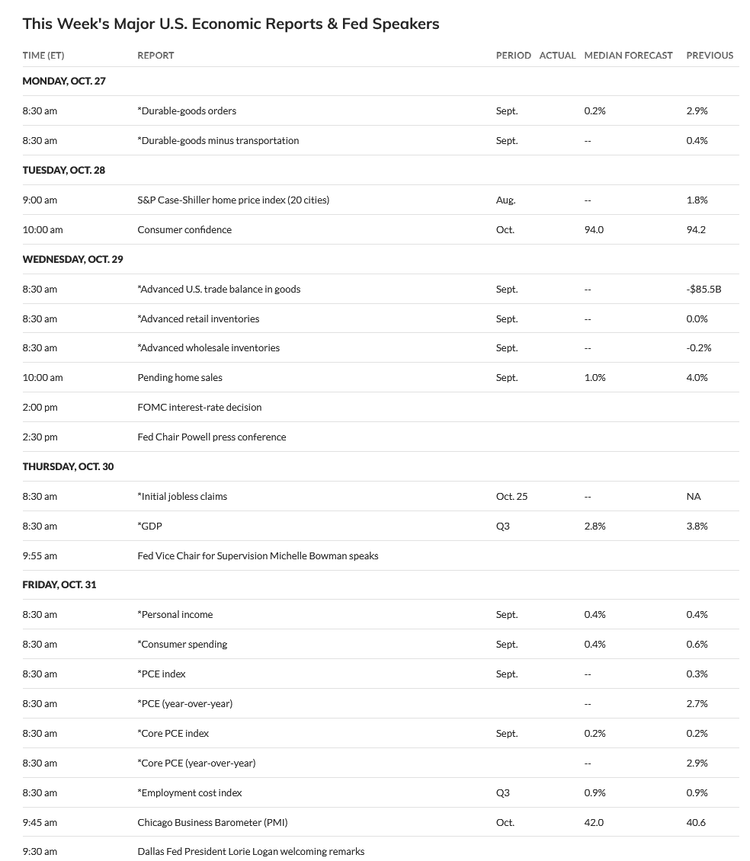Click Chicago Business Barometer (PMI) report
The width and height of the screenshot is (750, 861).
213,822
